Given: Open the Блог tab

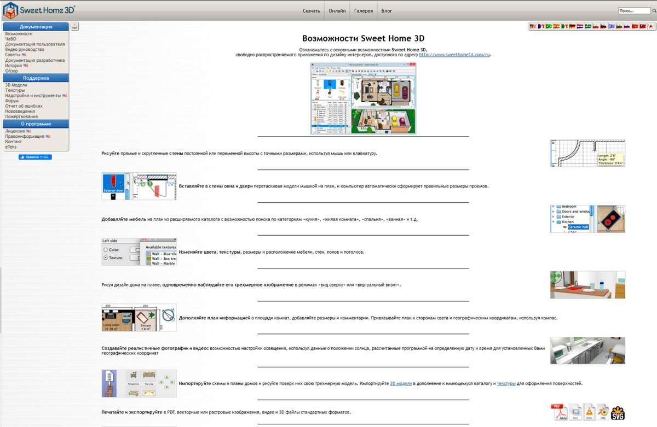Looking at the screenshot, I should click(x=387, y=10).
